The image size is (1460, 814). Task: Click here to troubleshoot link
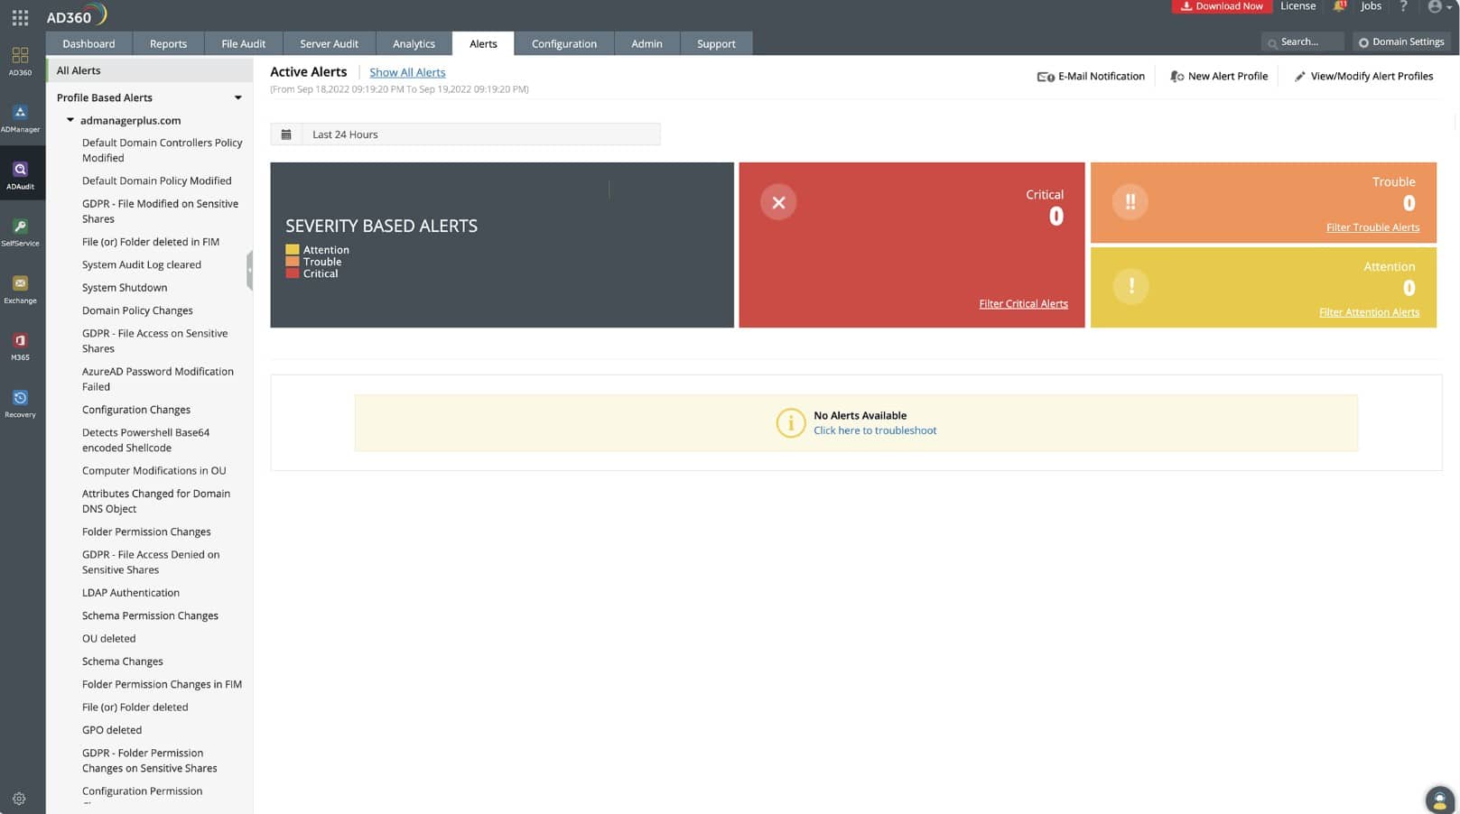pyautogui.click(x=875, y=430)
